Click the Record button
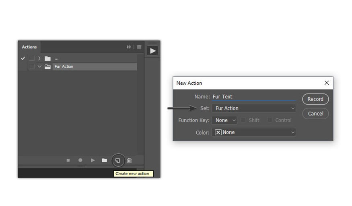Viewport: 352px width, 206px height. click(315, 99)
